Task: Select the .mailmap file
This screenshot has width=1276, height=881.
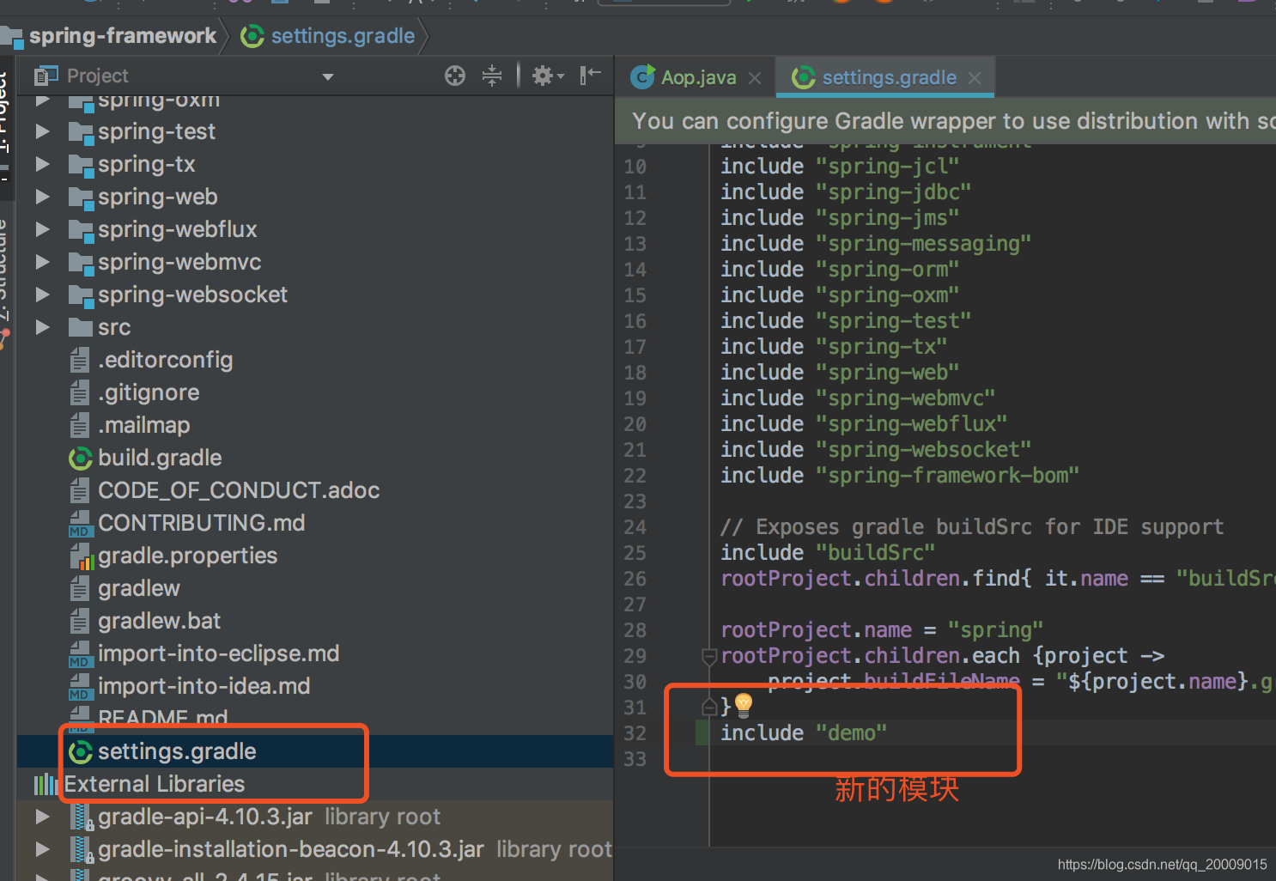Action: click(143, 425)
